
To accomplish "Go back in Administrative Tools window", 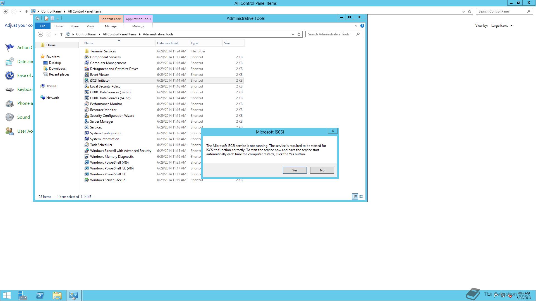I will (40, 34).
